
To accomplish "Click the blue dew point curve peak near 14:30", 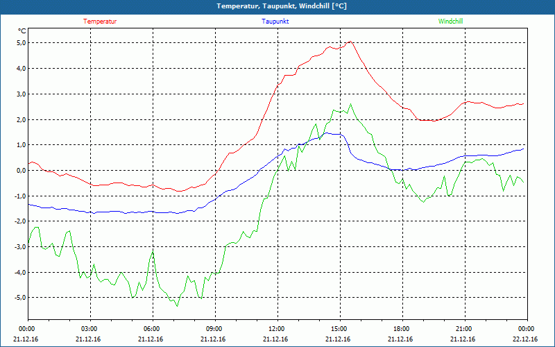I will pos(326,133).
